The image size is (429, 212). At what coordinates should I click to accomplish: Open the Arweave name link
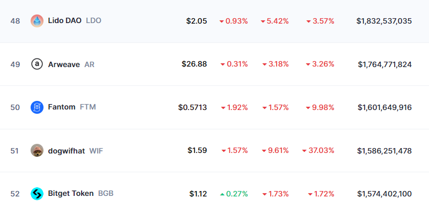click(64, 64)
